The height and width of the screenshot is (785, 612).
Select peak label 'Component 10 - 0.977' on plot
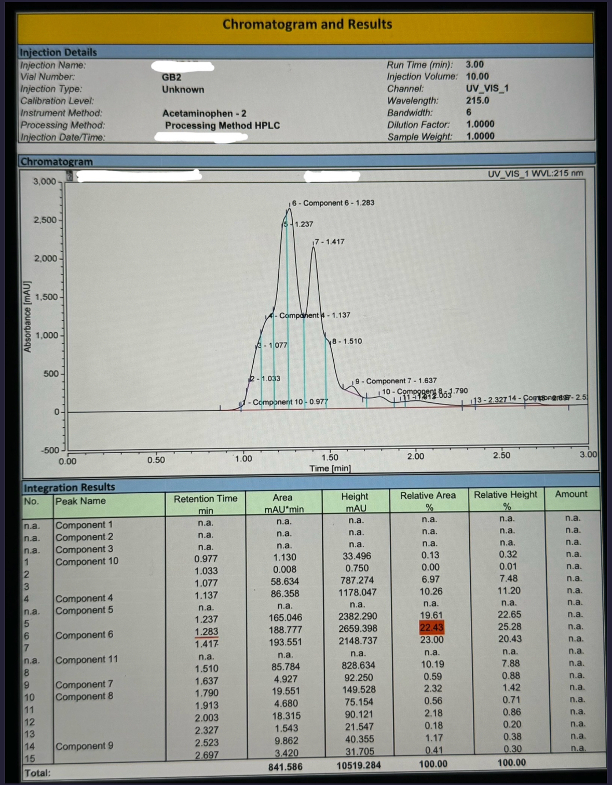290,402
